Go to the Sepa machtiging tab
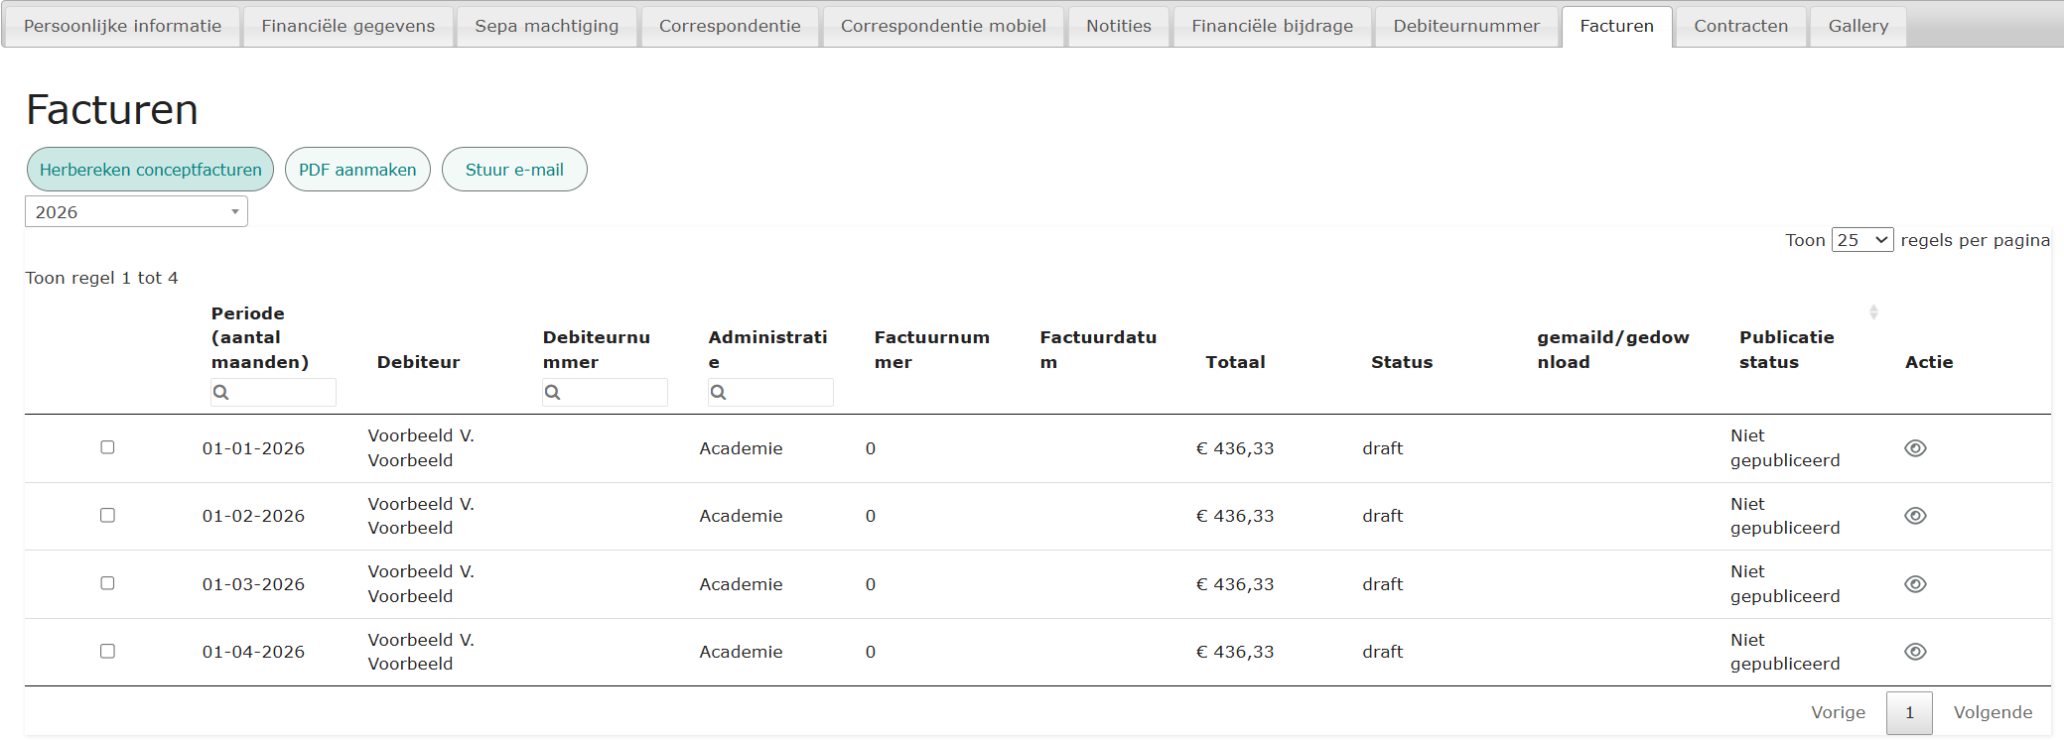The width and height of the screenshot is (2064, 740). pyautogui.click(x=546, y=26)
